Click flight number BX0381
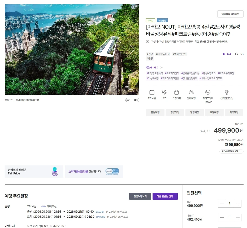 point(100,212)
